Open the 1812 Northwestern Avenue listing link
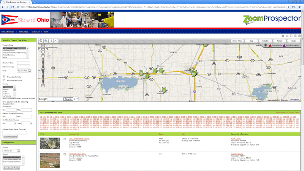 (79, 139)
